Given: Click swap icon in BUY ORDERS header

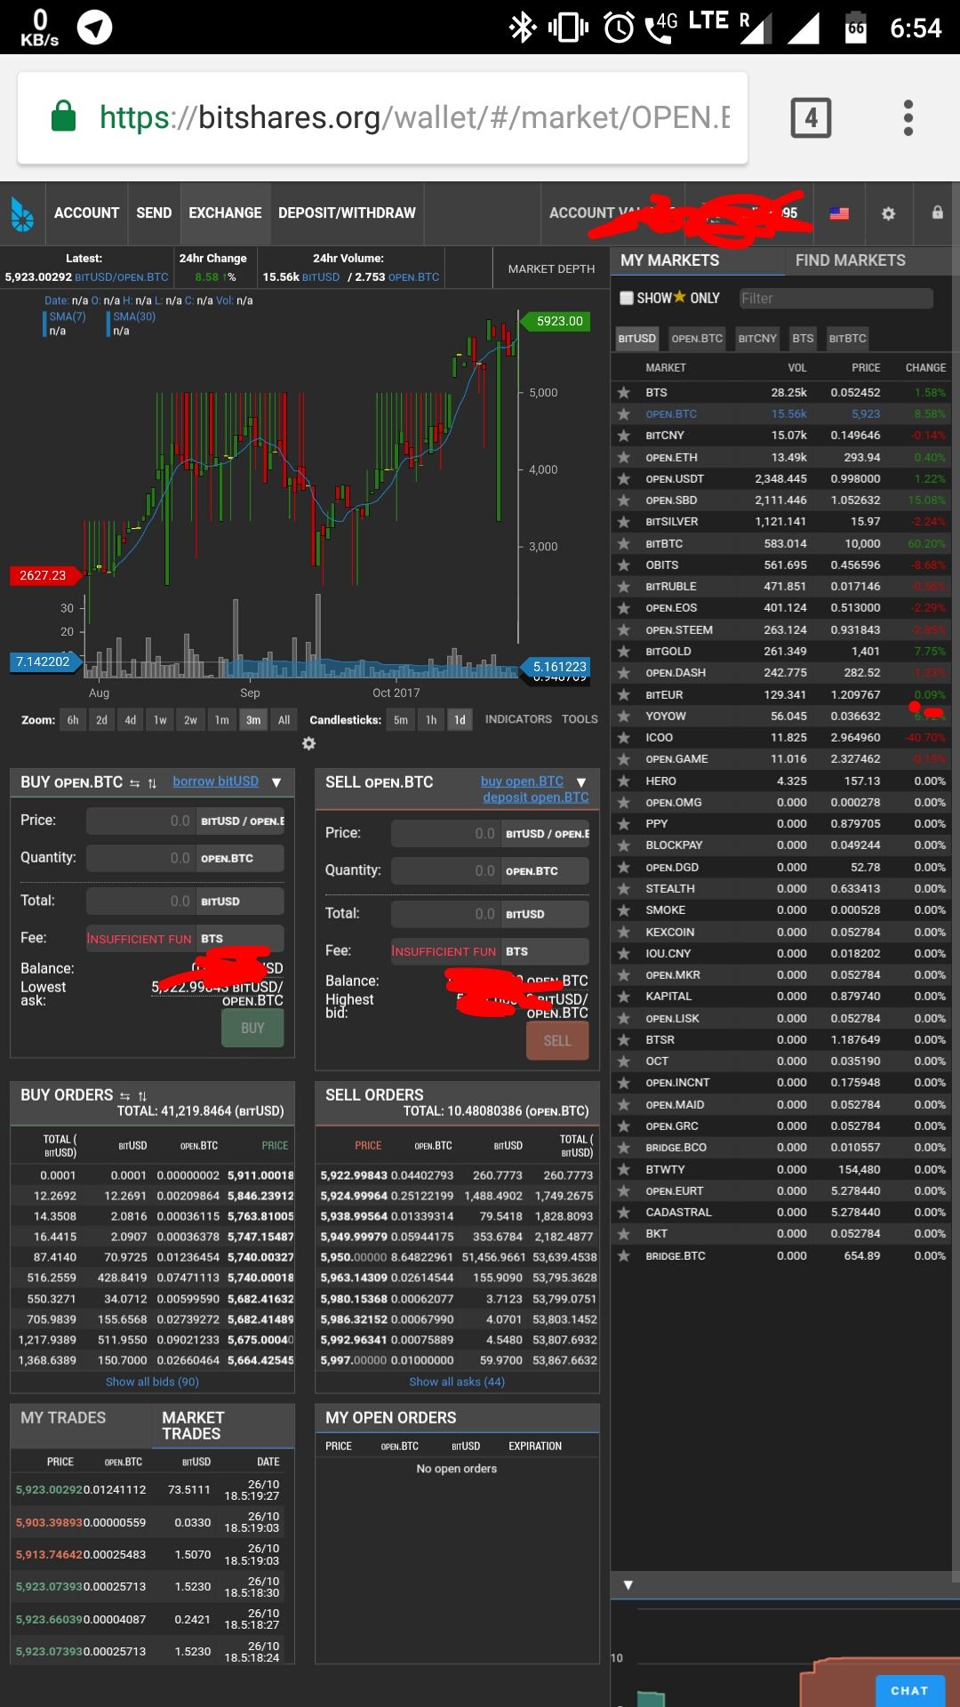Looking at the screenshot, I should click(x=124, y=1095).
